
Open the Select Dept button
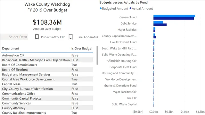pyautogui.click(x=14, y=37)
